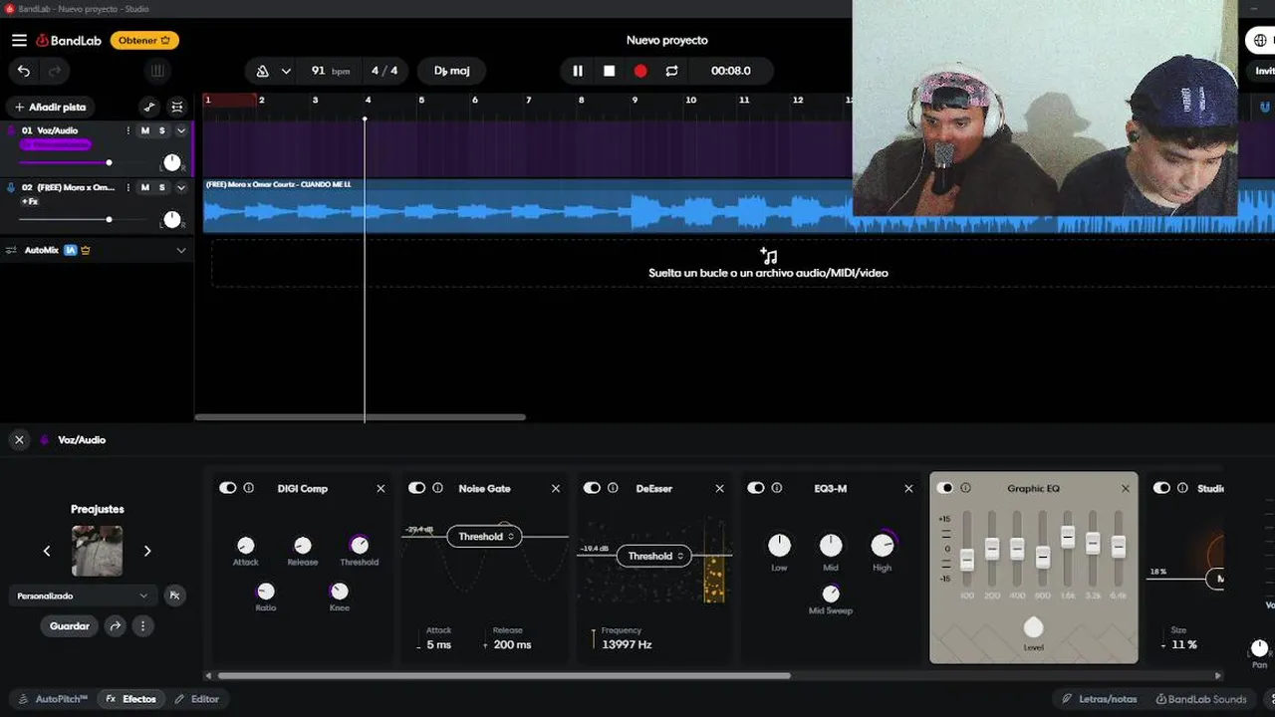Open the virtual piano keyboard icon
The image size is (1275, 717).
click(156, 71)
